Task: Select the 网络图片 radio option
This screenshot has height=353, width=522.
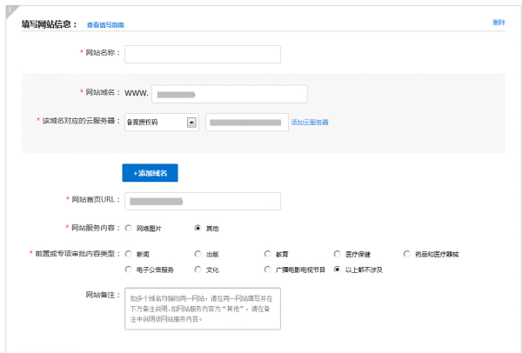Action: pos(129,228)
